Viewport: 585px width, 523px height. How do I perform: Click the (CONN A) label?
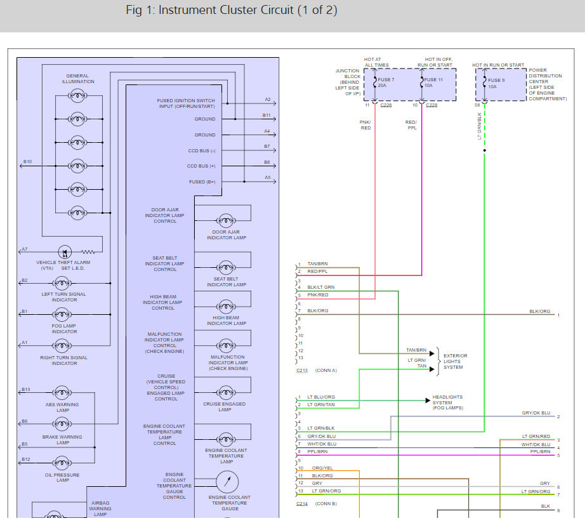click(x=326, y=370)
